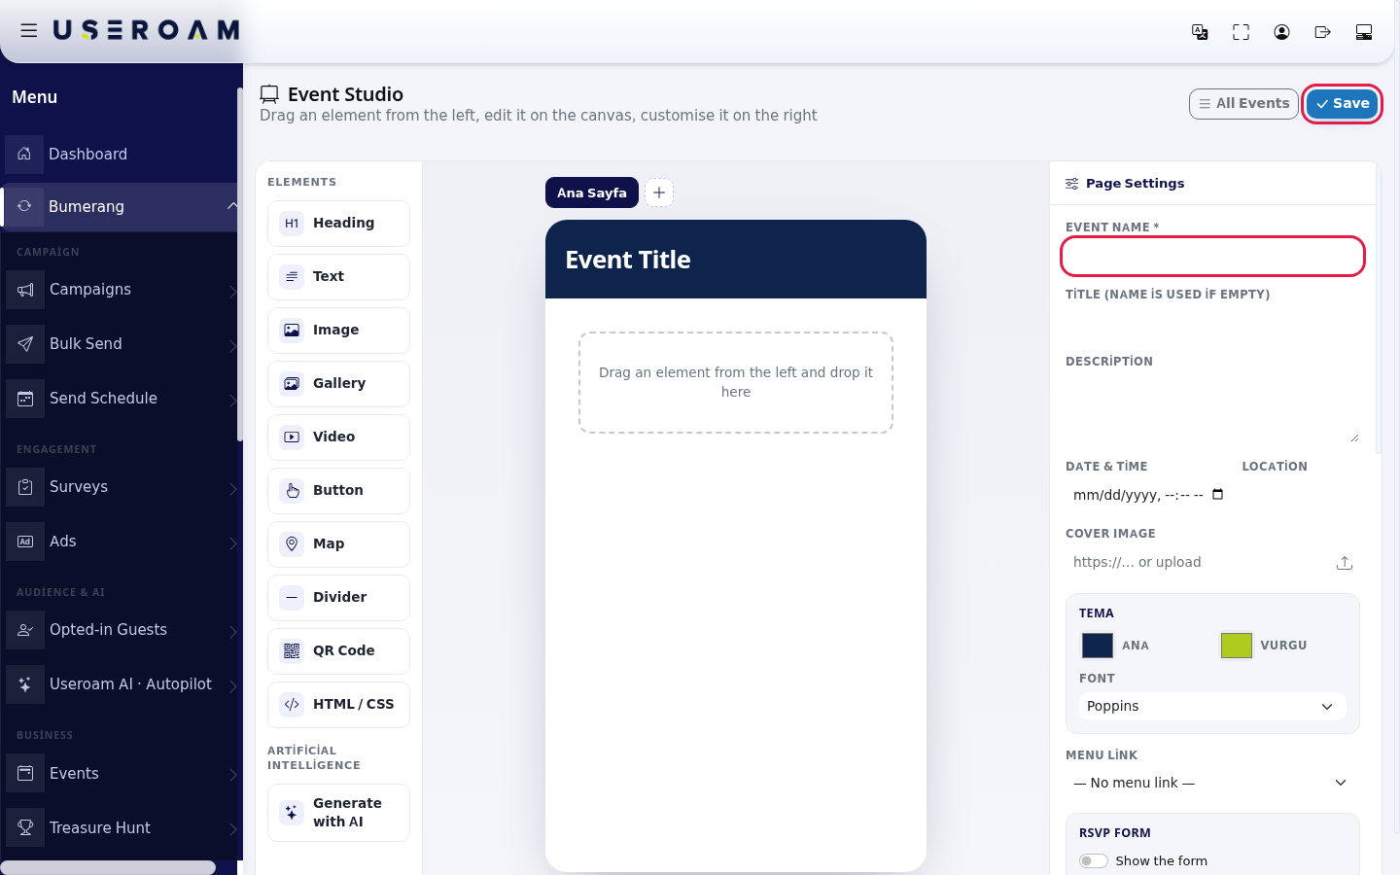The image size is (1400, 875).
Task: Toggle fullscreen mode icon
Action: (1241, 32)
